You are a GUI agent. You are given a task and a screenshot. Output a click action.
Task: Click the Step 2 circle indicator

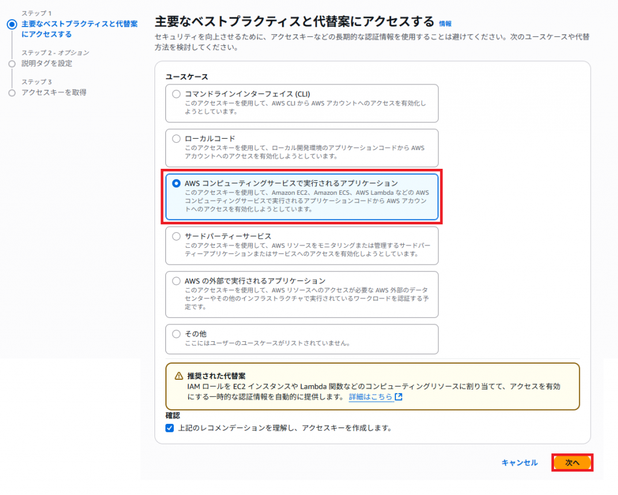pyautogui.click(x=11, y=63)
